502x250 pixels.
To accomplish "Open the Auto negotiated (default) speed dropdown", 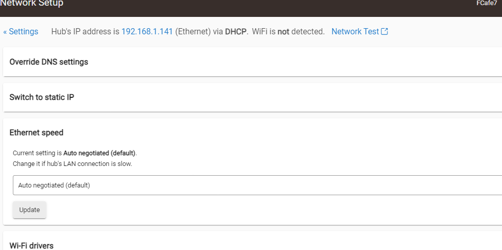I will [x=257, y=185].
